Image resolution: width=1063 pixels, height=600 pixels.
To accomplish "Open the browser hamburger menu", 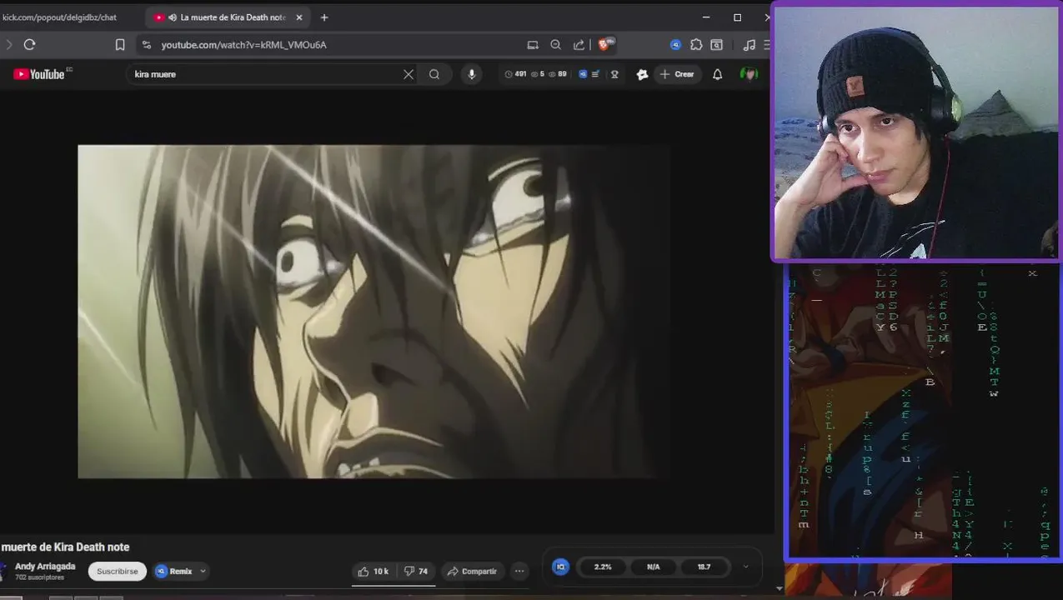I will pos(767,45).
